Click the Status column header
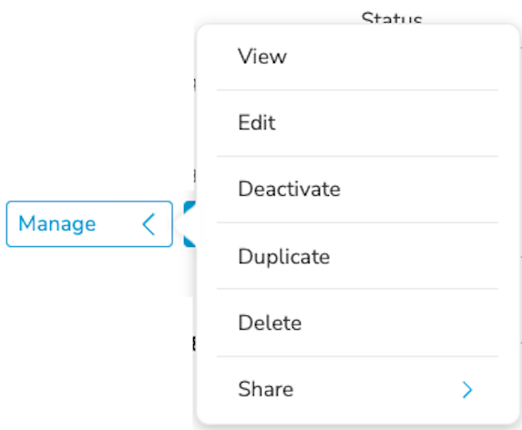Viewport: 522px width, 430px height. pos(392,18)
